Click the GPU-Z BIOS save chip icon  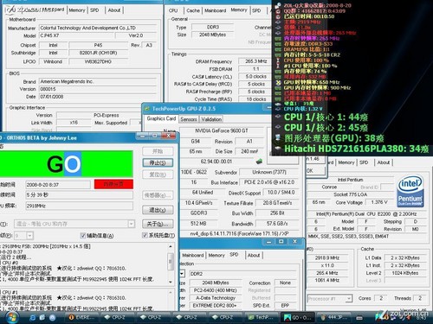click(x=259, y=162)
